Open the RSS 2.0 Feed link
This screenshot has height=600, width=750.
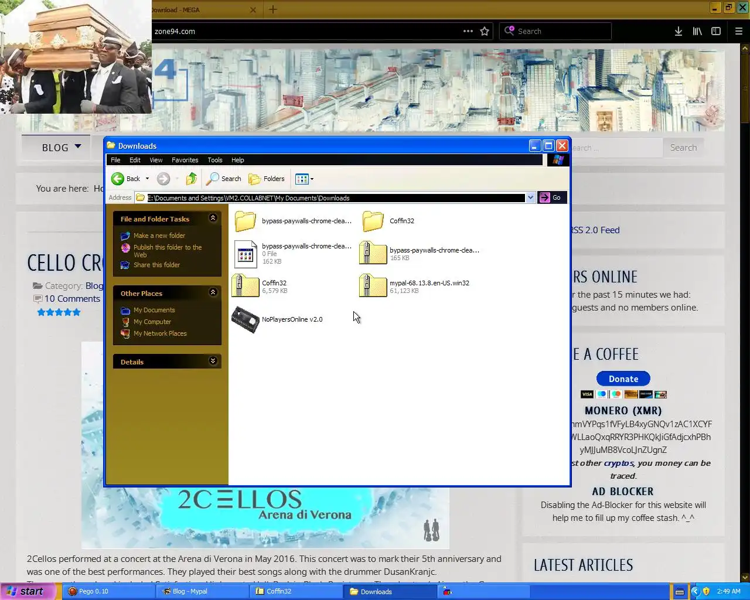pyautogui.click(x=596, y=230)
